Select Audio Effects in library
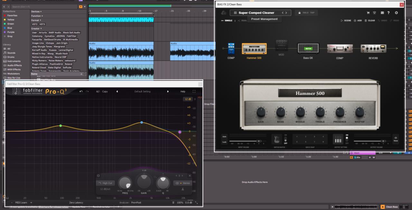This screenshot has height=210, width=412. pyautogui.click(x=12, y=66)
